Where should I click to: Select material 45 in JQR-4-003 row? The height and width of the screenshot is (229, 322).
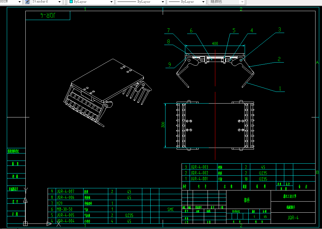(x=263, y=167)
